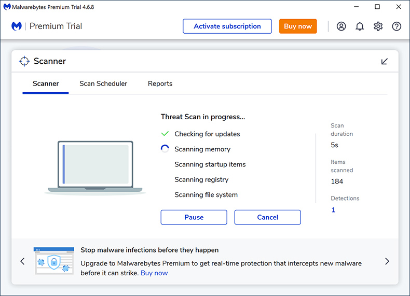Click the Scanner crosshair icon

[24, 61]
